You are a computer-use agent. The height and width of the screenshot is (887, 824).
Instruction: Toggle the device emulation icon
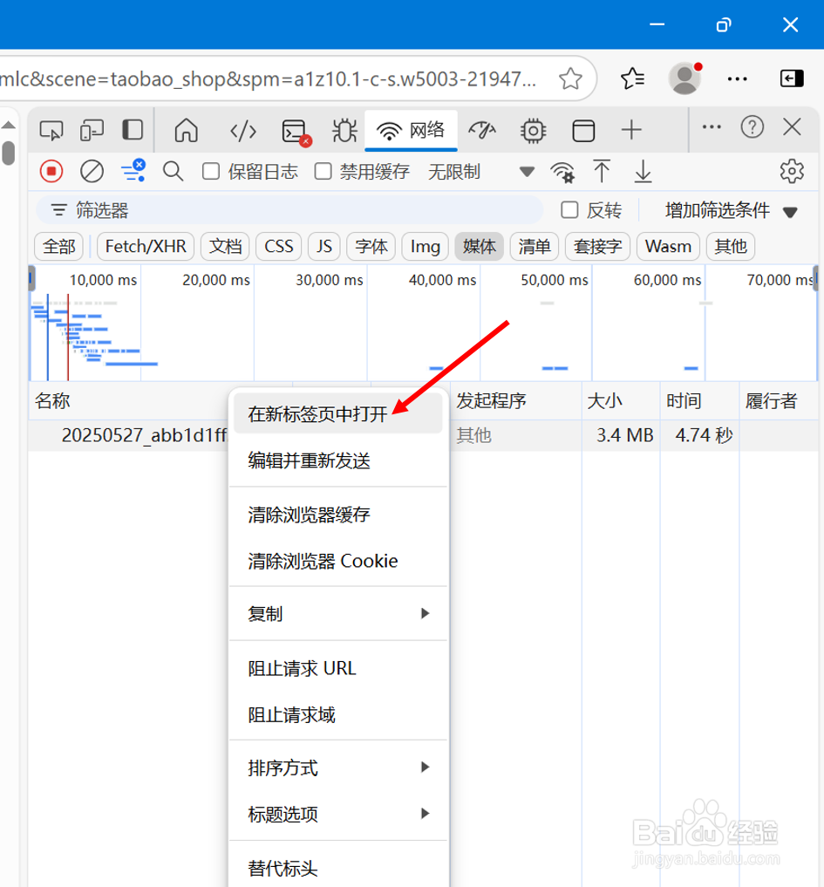(91, 129)
